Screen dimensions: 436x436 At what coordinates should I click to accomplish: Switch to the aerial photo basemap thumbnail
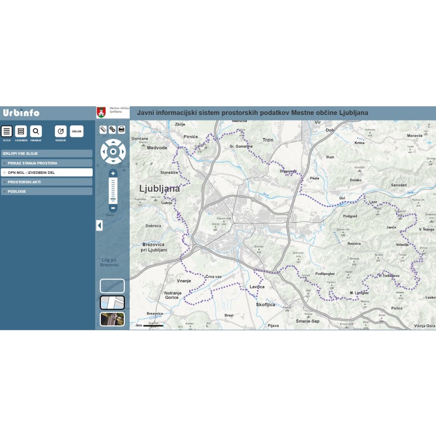click(x=112, y=319)
